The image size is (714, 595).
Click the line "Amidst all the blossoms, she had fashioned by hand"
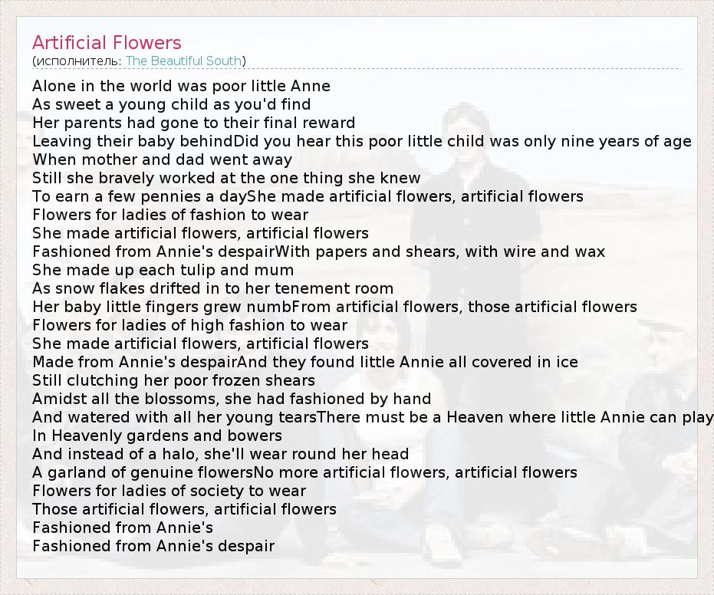[232, 399]
